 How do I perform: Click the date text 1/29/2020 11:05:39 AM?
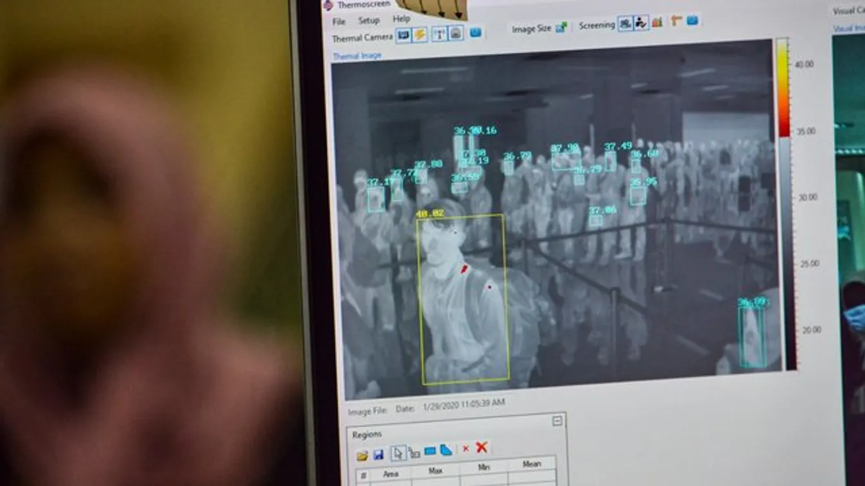coord(464,405)
